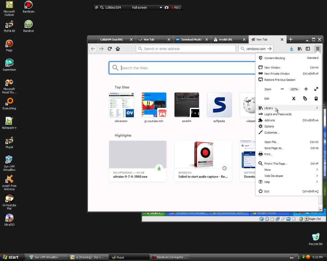Viewport: 327px width, 261px height.
Task: Enter full screen from Zoom row
Action: [316, 89]
